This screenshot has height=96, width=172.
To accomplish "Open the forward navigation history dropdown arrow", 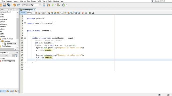I will click(46, 13).
